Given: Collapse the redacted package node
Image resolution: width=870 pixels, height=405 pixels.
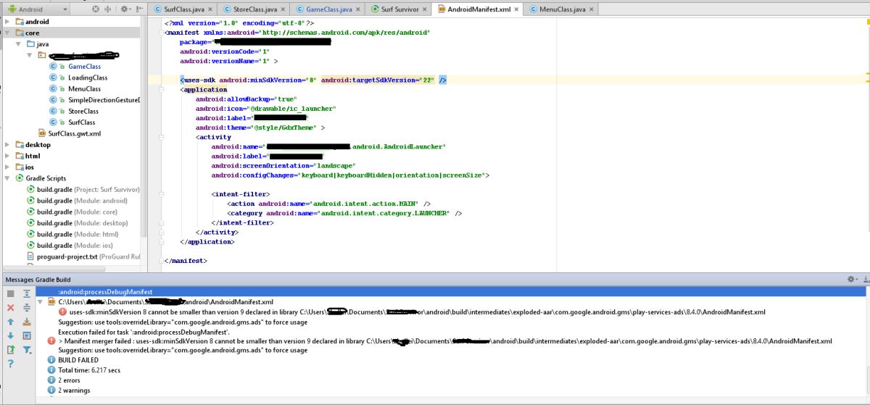Looking at the screenshot, I should click(30, 55).
